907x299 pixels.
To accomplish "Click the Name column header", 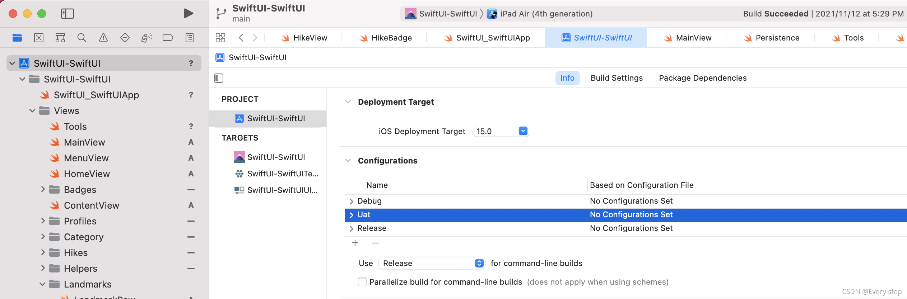I will (377, 185).
